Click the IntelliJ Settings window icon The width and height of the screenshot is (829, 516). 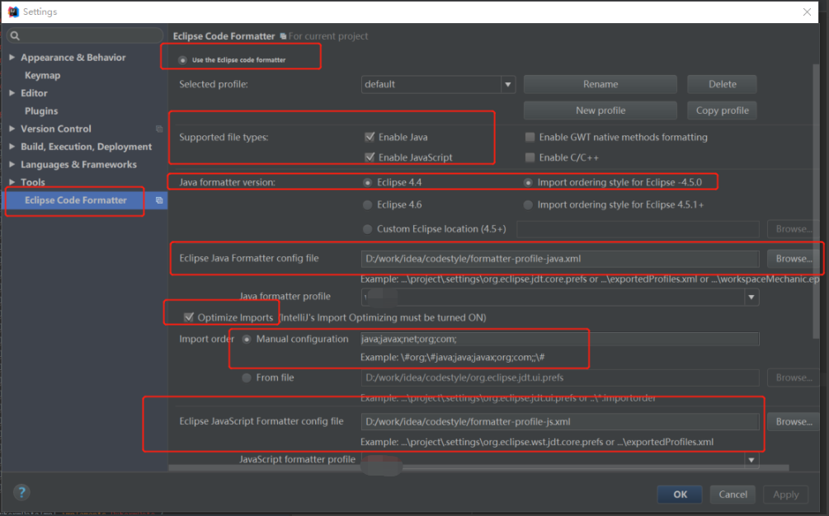(x=13, y=12)
